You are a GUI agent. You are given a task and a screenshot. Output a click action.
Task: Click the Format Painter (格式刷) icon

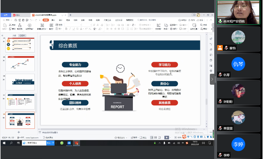click(19, 27)
